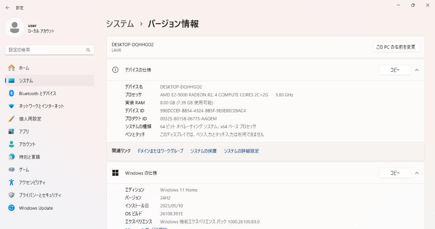Open プライバシーとセキュリティ shield icon

click(11, 195)
